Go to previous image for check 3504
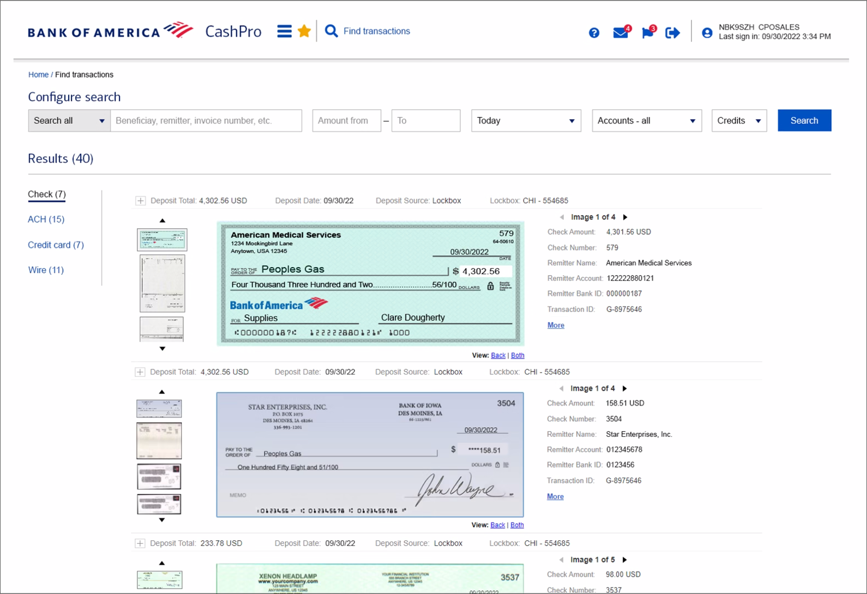Image resolution: width=867 pixels, height=594 pixels. [x=561, y=388]
